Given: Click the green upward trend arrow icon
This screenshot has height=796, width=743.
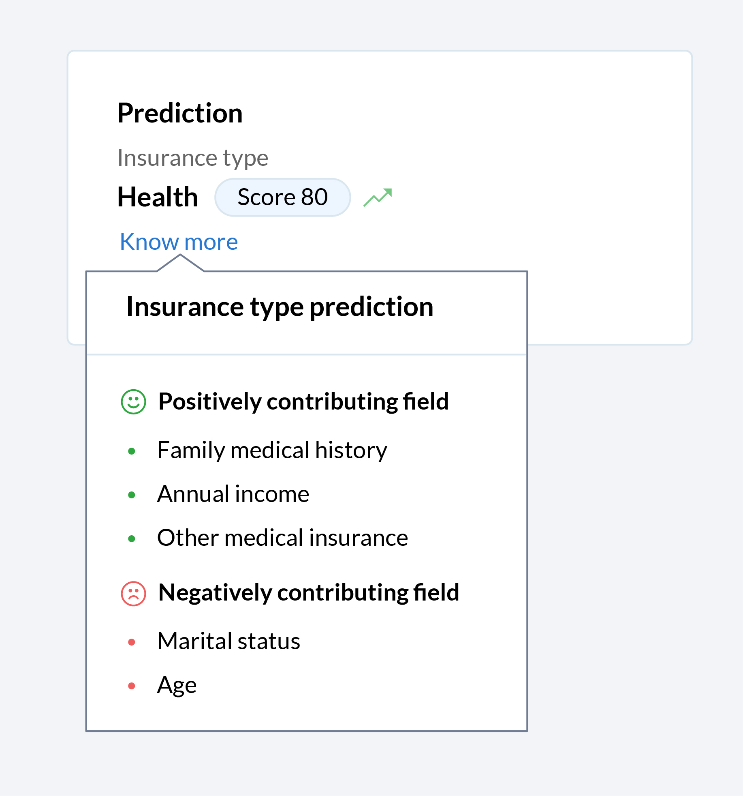Looking at the screenshot, I should 378,197.
